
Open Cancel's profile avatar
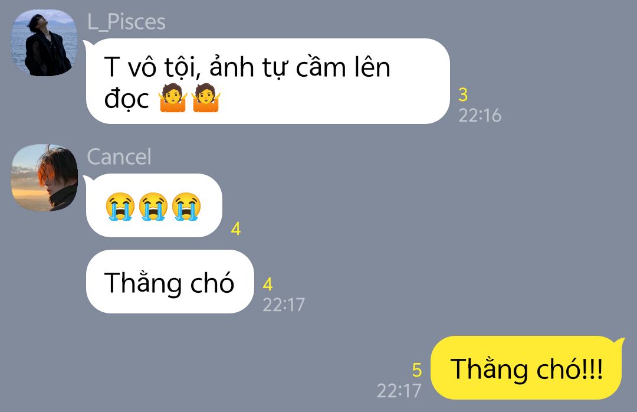(x=44, y=178)
